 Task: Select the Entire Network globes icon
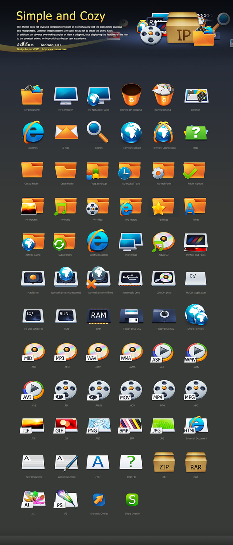196,314
